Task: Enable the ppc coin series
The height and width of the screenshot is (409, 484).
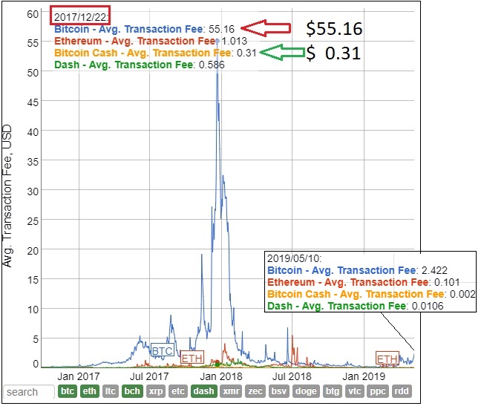Action: click(x=378, y=391)
